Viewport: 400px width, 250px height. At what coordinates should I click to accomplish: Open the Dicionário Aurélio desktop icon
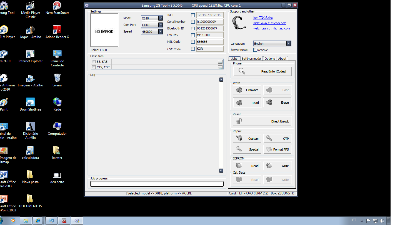coord(31,131)
